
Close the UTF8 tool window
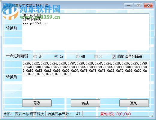tap(148, 6)
